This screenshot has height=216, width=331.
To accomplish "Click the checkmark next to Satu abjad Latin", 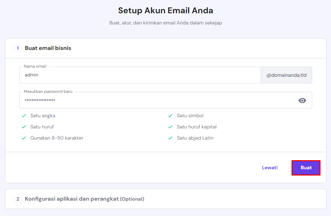I will (170, 138).
